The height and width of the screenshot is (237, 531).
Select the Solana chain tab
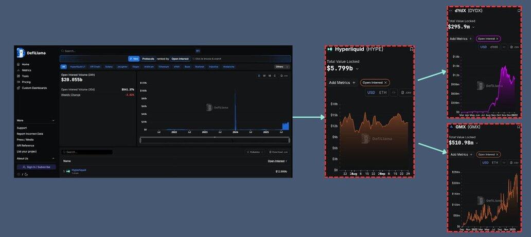coord(109,66)
